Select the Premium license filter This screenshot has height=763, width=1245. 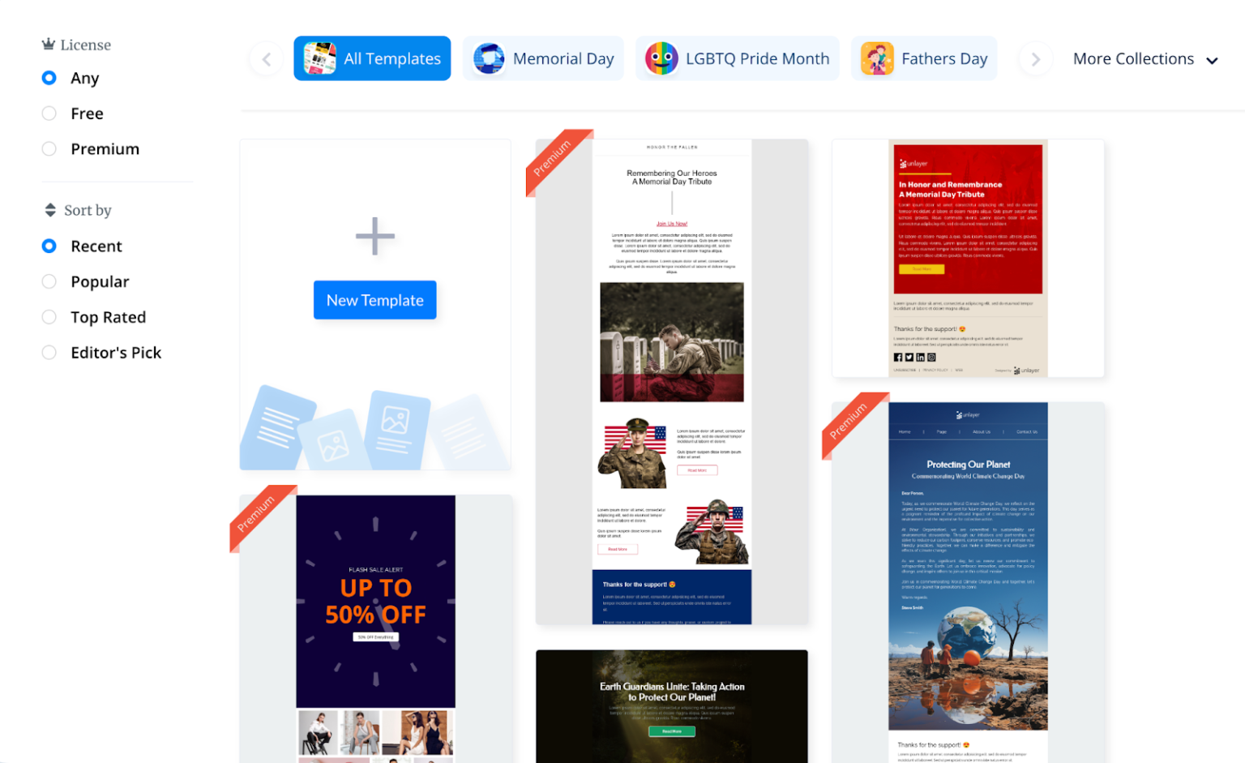[49, 148]
